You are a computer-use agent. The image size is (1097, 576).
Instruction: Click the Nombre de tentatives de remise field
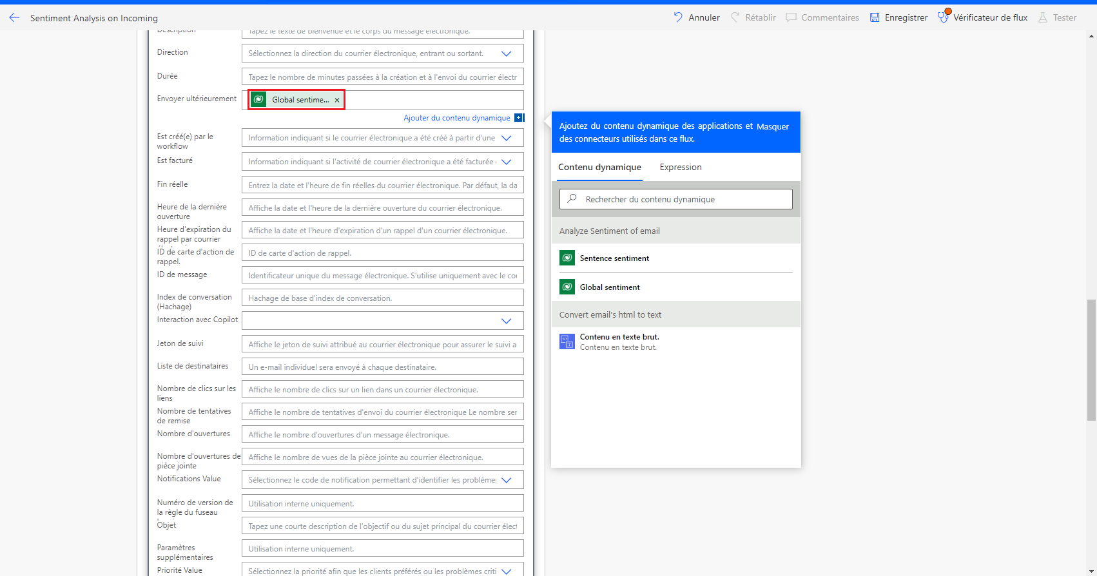pyautogui.click(x=382, y=412)
